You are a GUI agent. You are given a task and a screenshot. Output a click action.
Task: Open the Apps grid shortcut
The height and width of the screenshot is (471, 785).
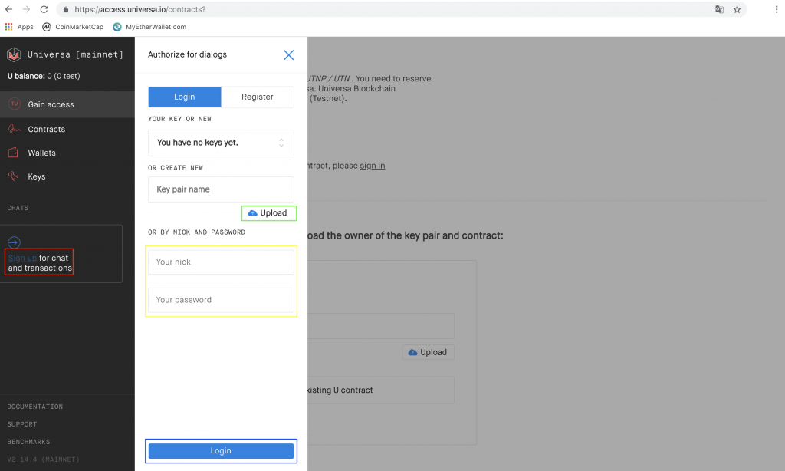click(x=19, y=27)
